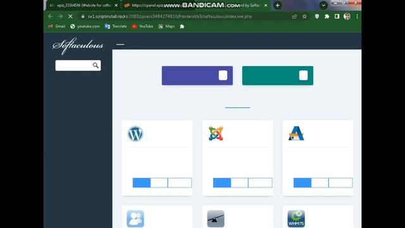
Task: Open Translate bookmark
Action: pyautogui.click(x=116, y=27)
